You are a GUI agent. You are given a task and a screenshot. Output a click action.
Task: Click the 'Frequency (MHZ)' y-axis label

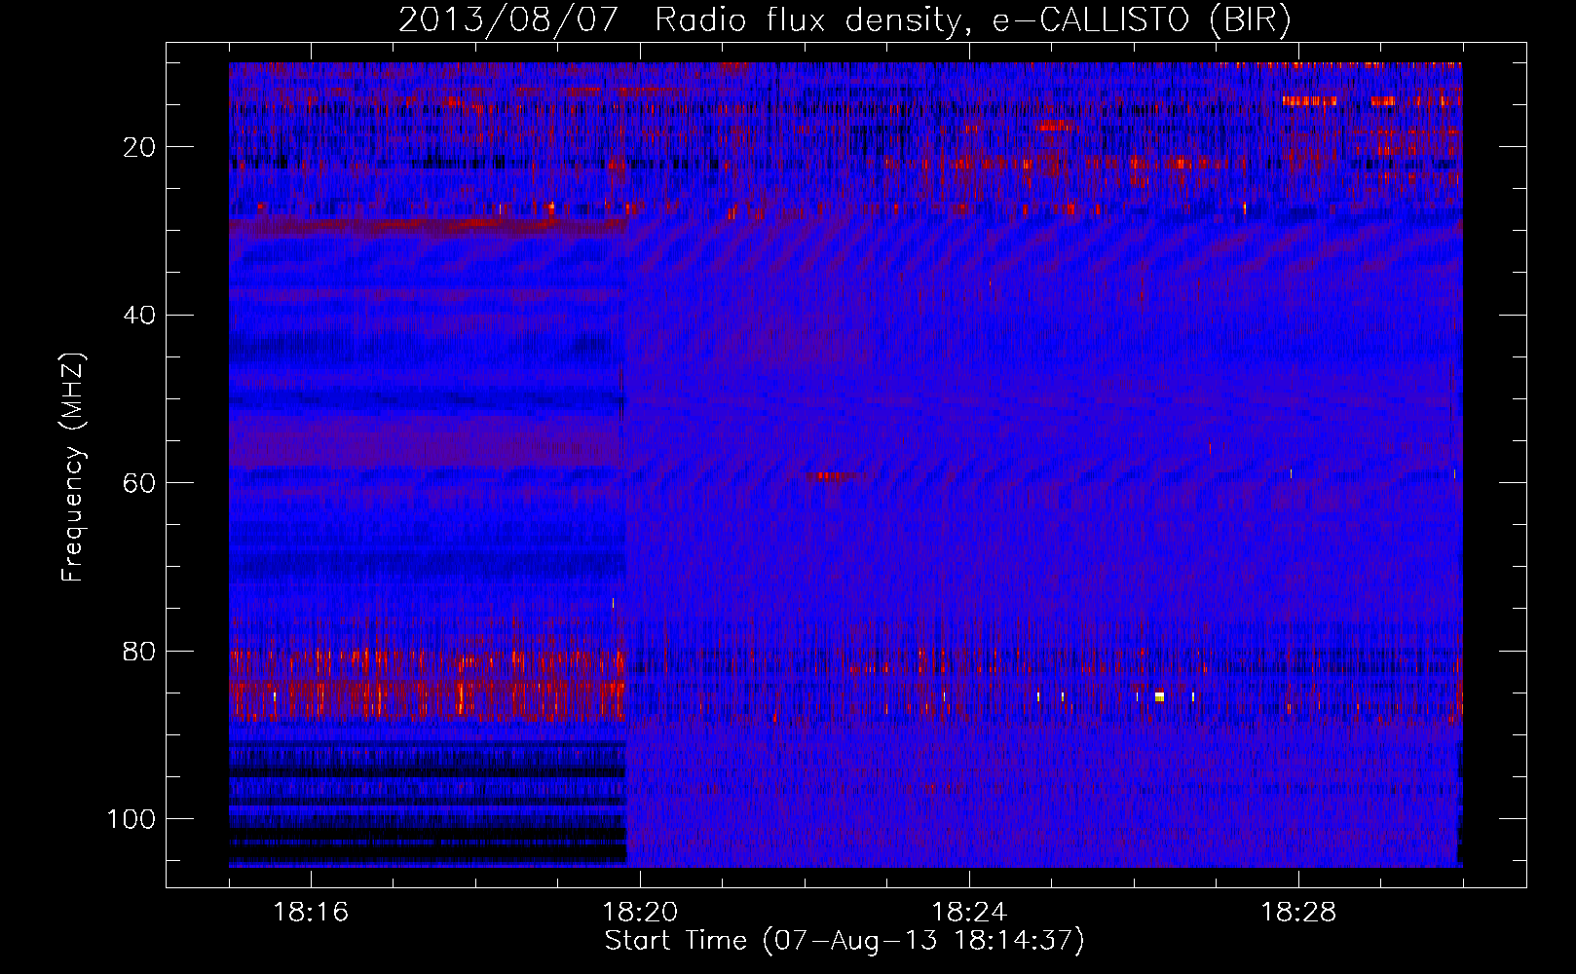[73, 468]
